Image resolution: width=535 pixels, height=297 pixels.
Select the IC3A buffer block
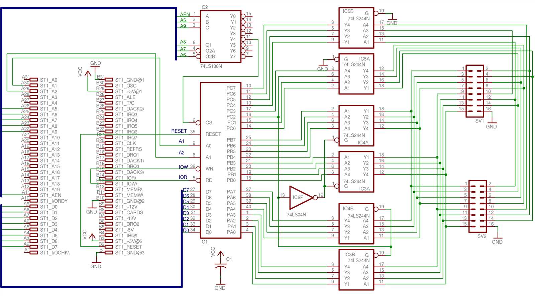356,172
